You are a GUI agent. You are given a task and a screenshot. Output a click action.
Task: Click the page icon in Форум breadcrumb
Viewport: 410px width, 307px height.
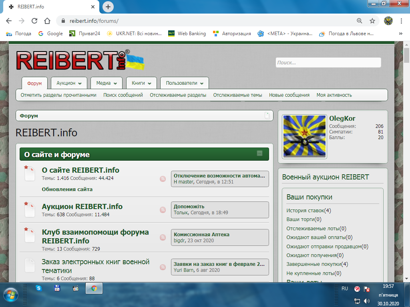(x=267, y=116)
